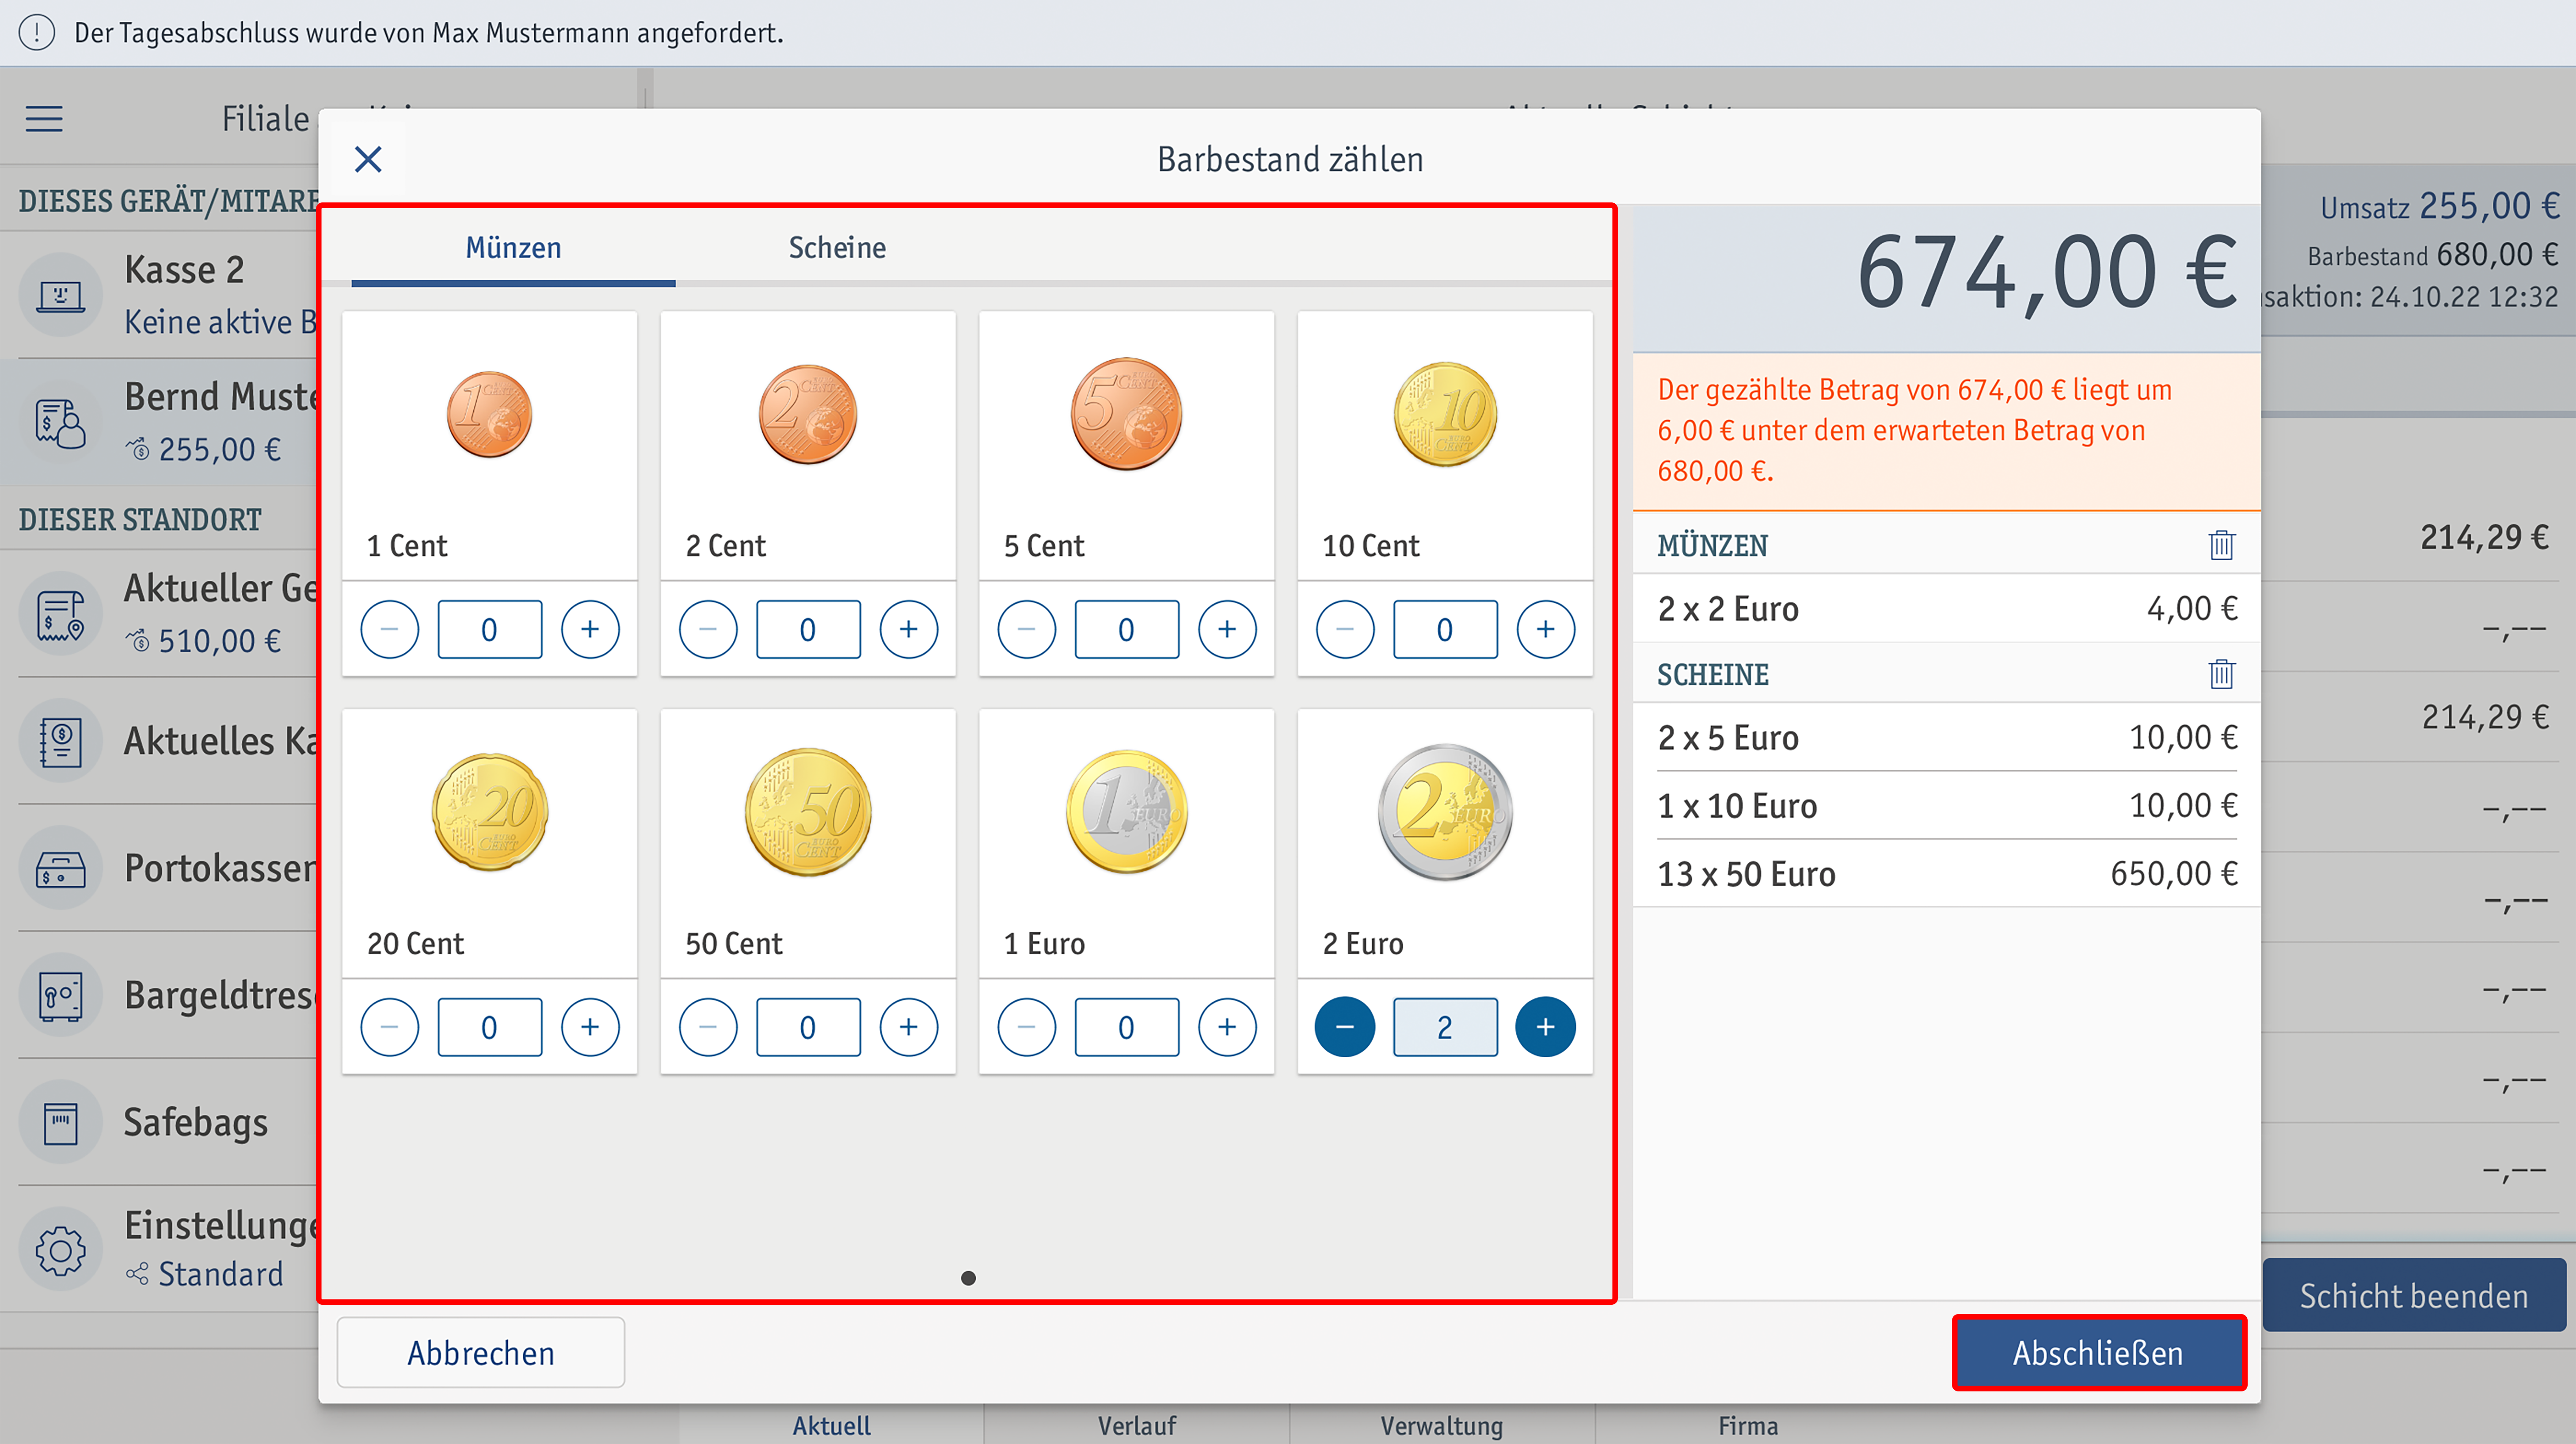
Task: Decrease the 10 Cent count
Action: (1345, 629)
